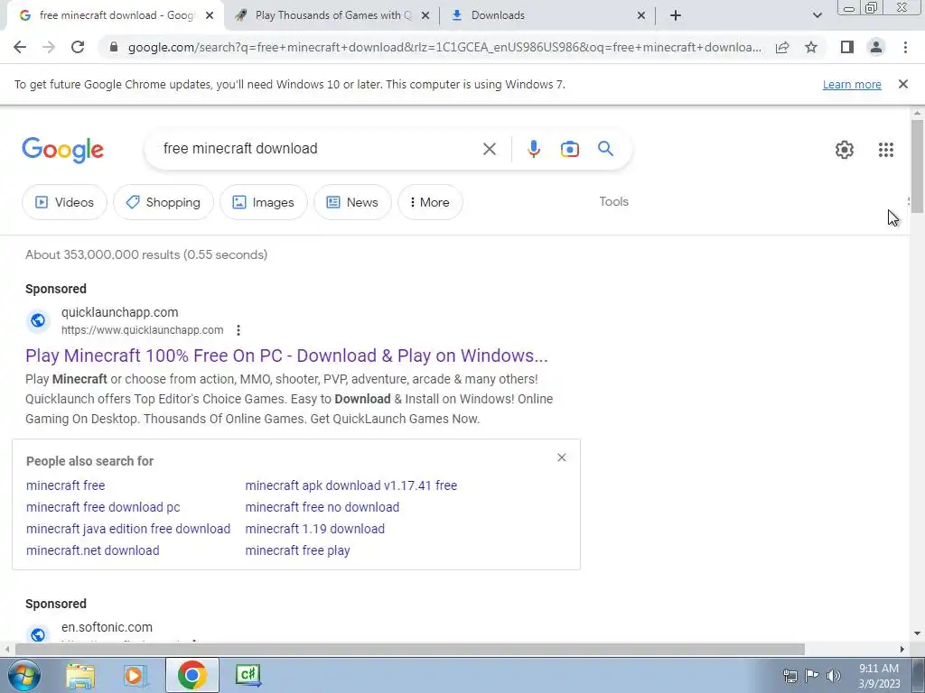Open the Google apps grid

[886, 150]
